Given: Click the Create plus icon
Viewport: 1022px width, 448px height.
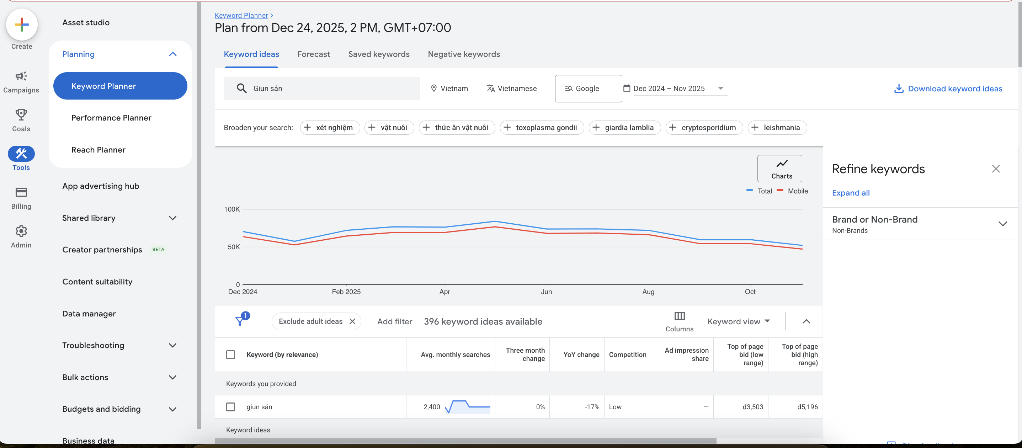Looking at the screenshot, I should pos(22,25).
